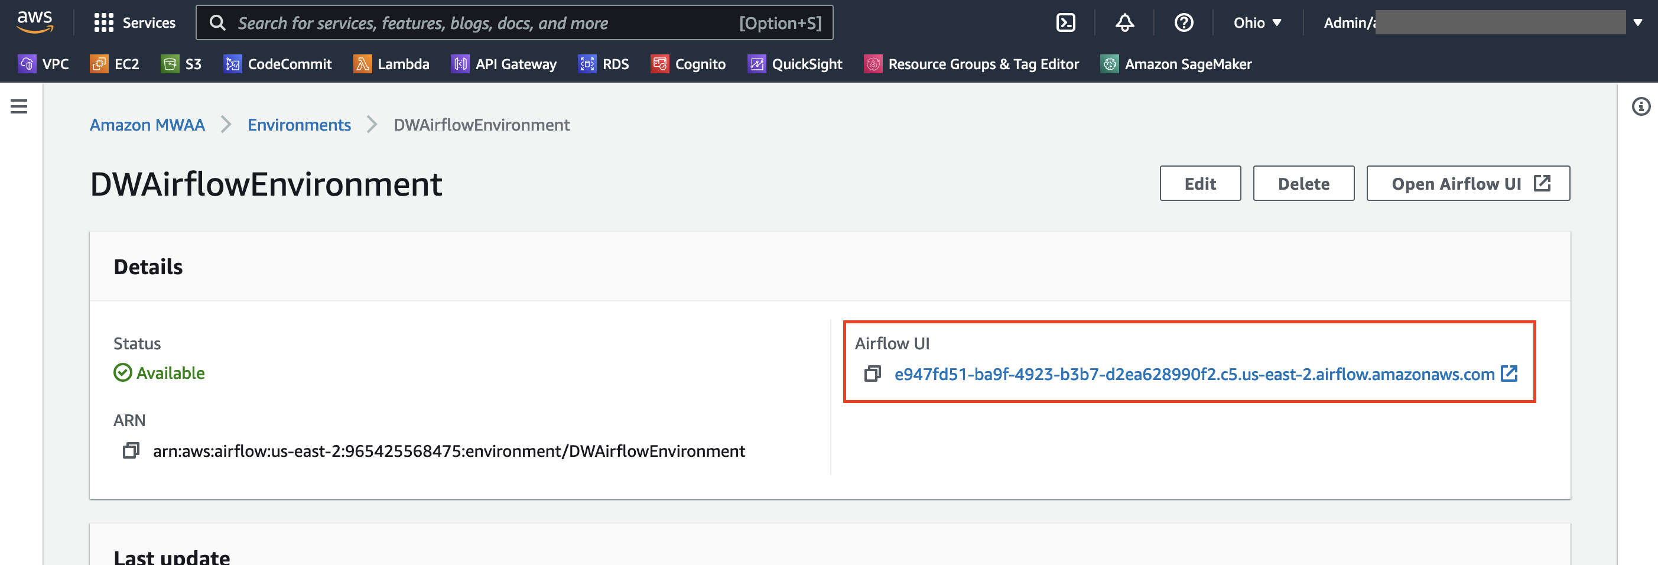
Task: Copy the Airflow UI URL
Action: tap(872, 374)
